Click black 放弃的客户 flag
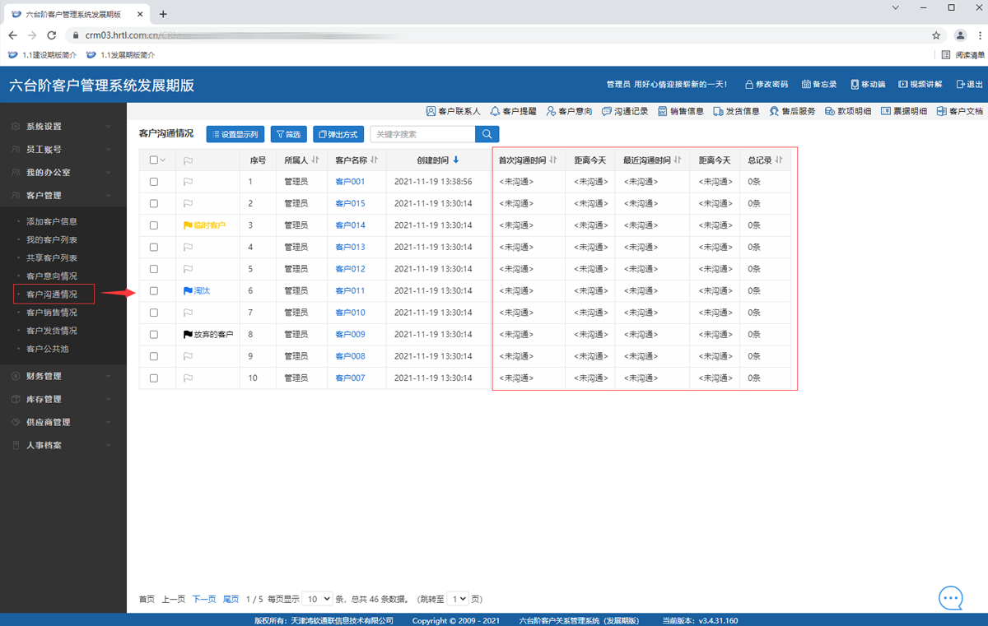This screenshot has width=988, height=626. click(x=208, y=335)
